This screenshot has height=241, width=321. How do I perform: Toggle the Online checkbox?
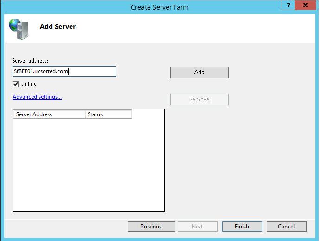[16, 84]
